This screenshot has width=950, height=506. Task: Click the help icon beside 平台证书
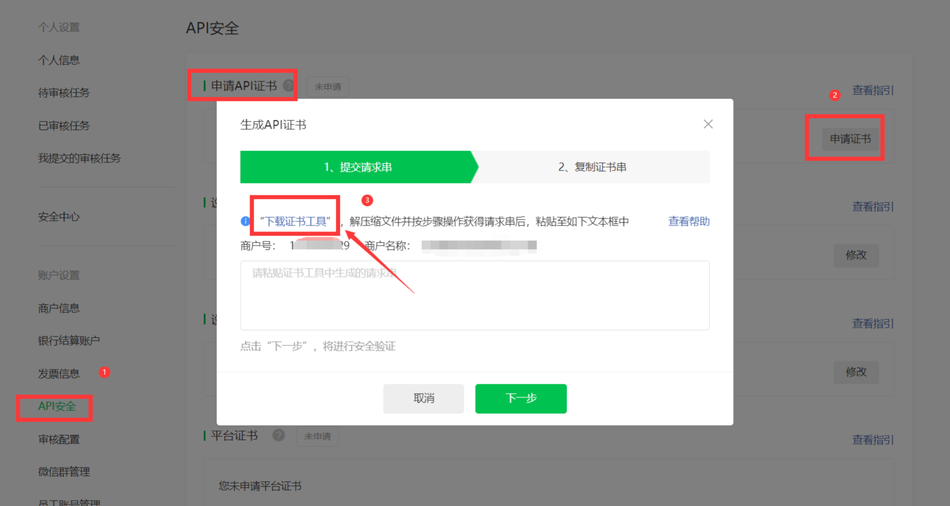pos(279,436)
